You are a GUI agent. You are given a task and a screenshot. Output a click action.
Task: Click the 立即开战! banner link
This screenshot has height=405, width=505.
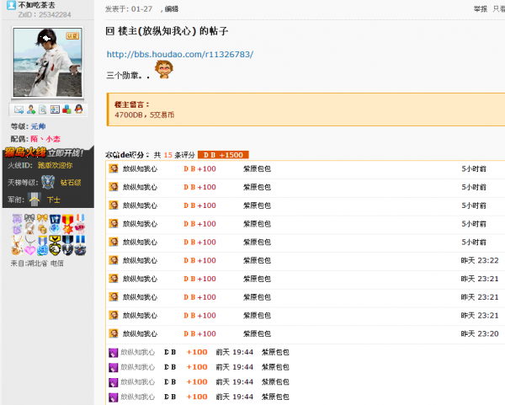point(66,152)
